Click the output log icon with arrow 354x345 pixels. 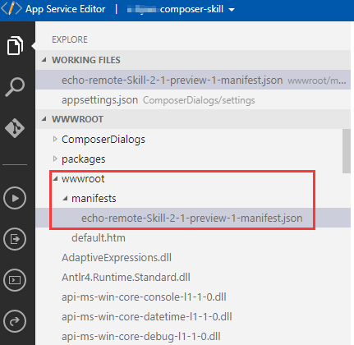point(15,239)
